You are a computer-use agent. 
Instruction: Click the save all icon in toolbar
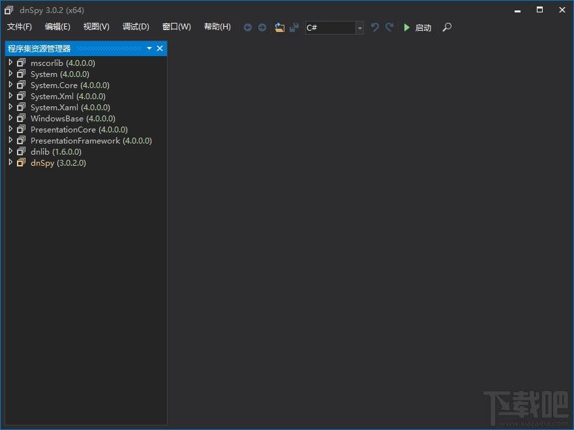(294, 27)
